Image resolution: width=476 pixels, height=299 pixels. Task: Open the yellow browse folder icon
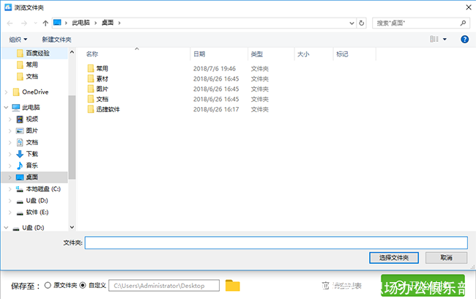(x=233, y=286)
